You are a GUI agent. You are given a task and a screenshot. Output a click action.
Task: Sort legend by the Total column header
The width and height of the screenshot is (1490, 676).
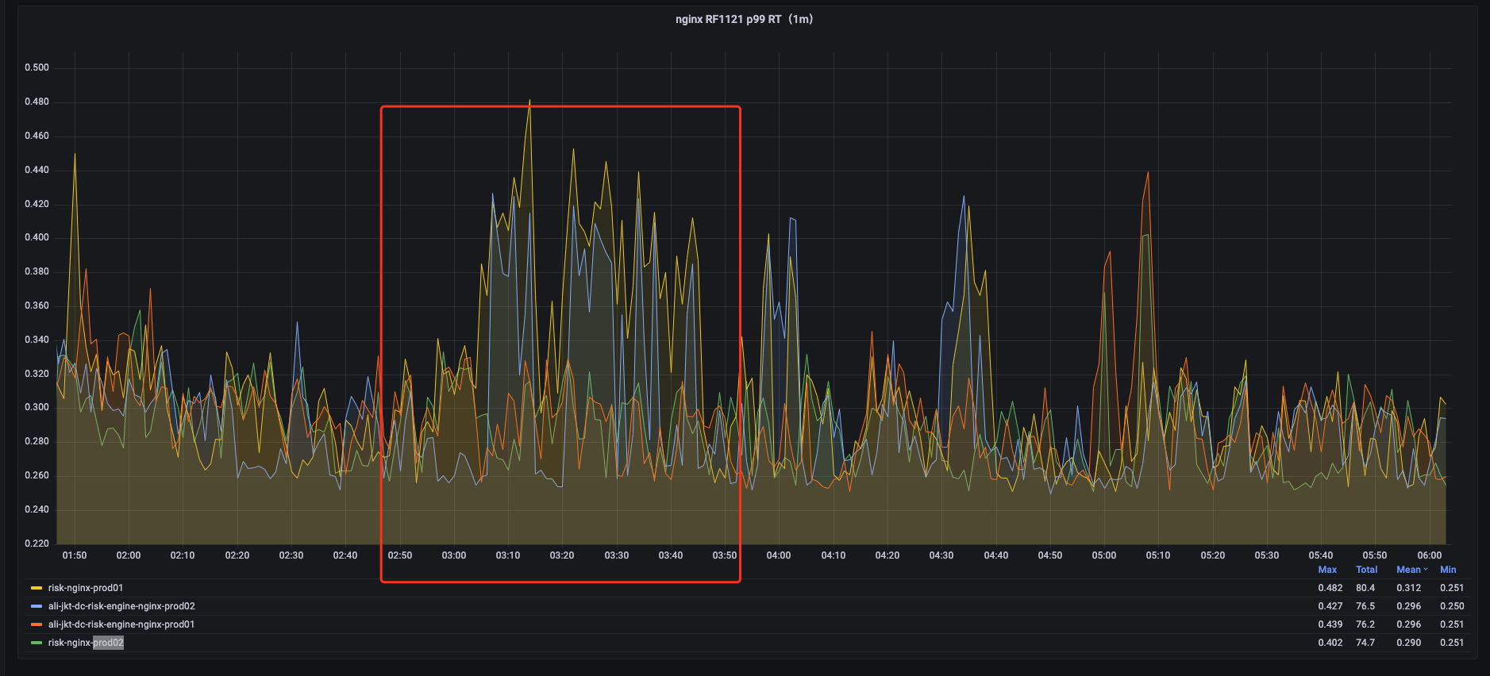[x=1366, y=570]
